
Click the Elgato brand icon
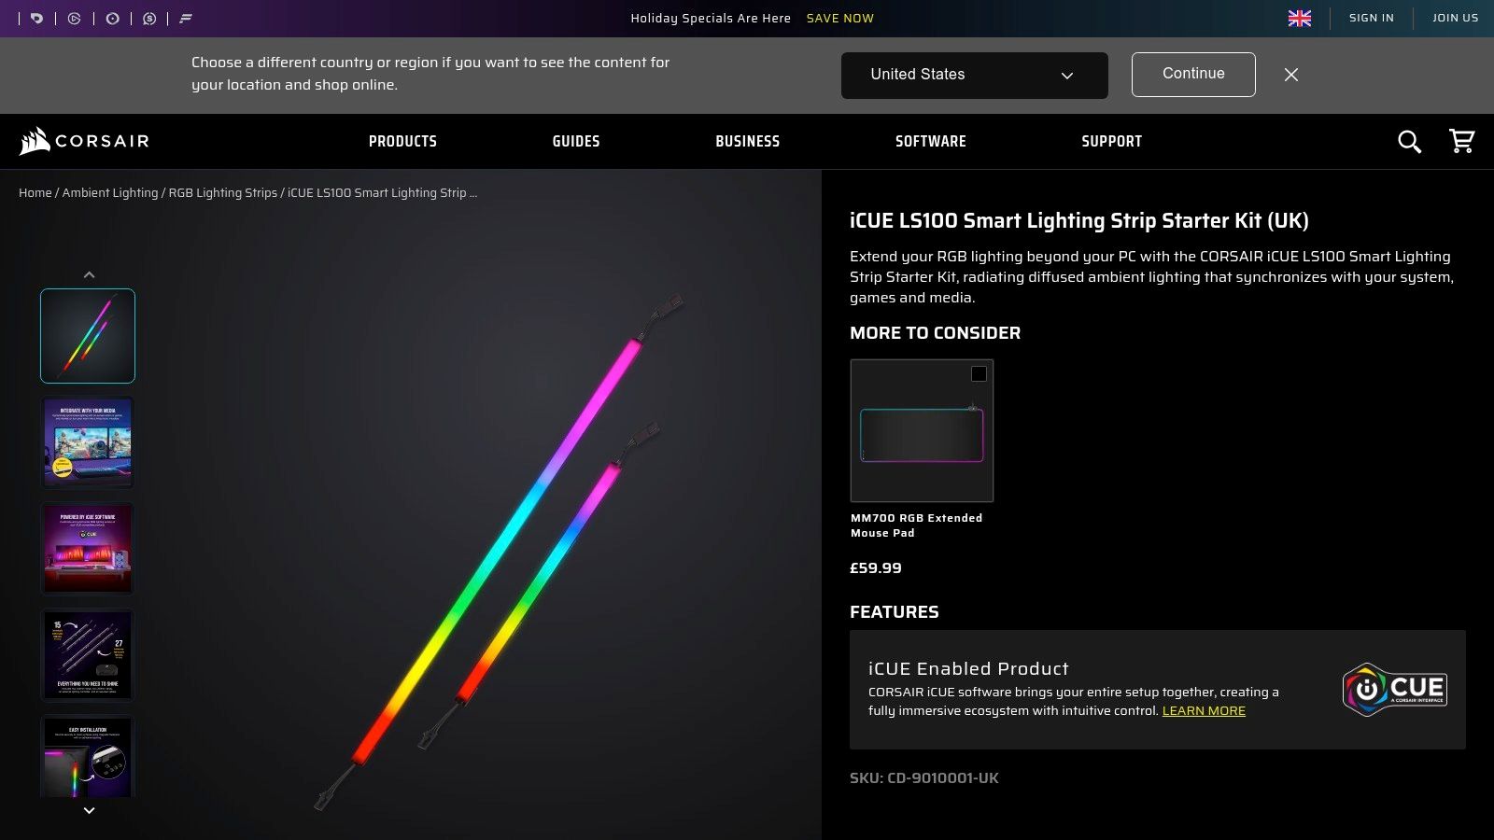[x=74, y=18]
